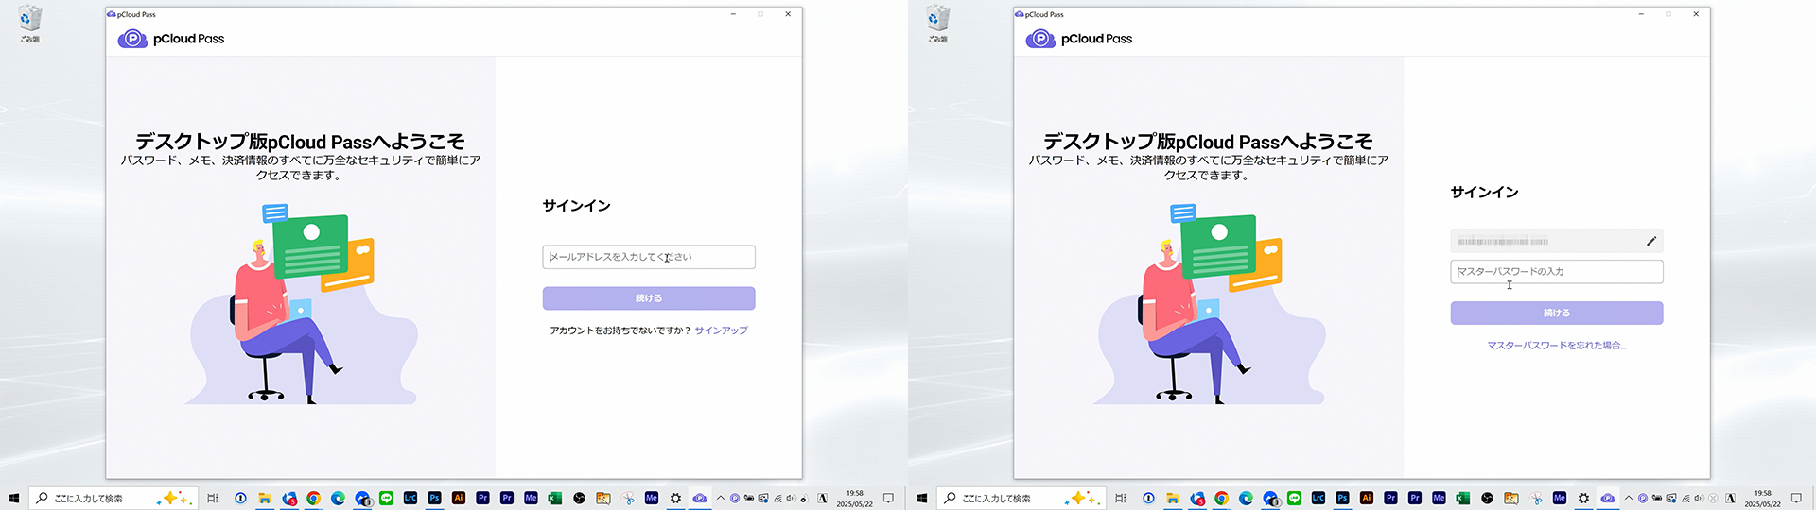The width and height of the screenshot is (1816, 510).
Task: Expand hidden tray icons in right screenshot
Action: pyautogui.click(x=1628, y=498)
